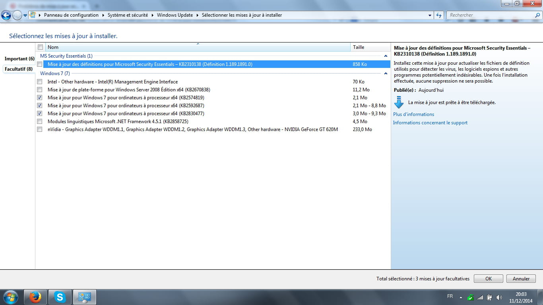Click the greyed-out forward navigation arrow
Image resolution: width=543 pixels, height=305 pixels.
(17, 15)
